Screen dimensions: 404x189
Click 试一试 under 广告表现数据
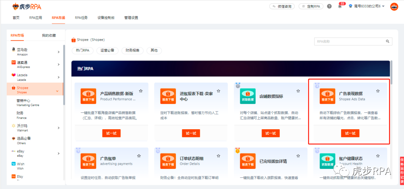[x=350, y=133]
